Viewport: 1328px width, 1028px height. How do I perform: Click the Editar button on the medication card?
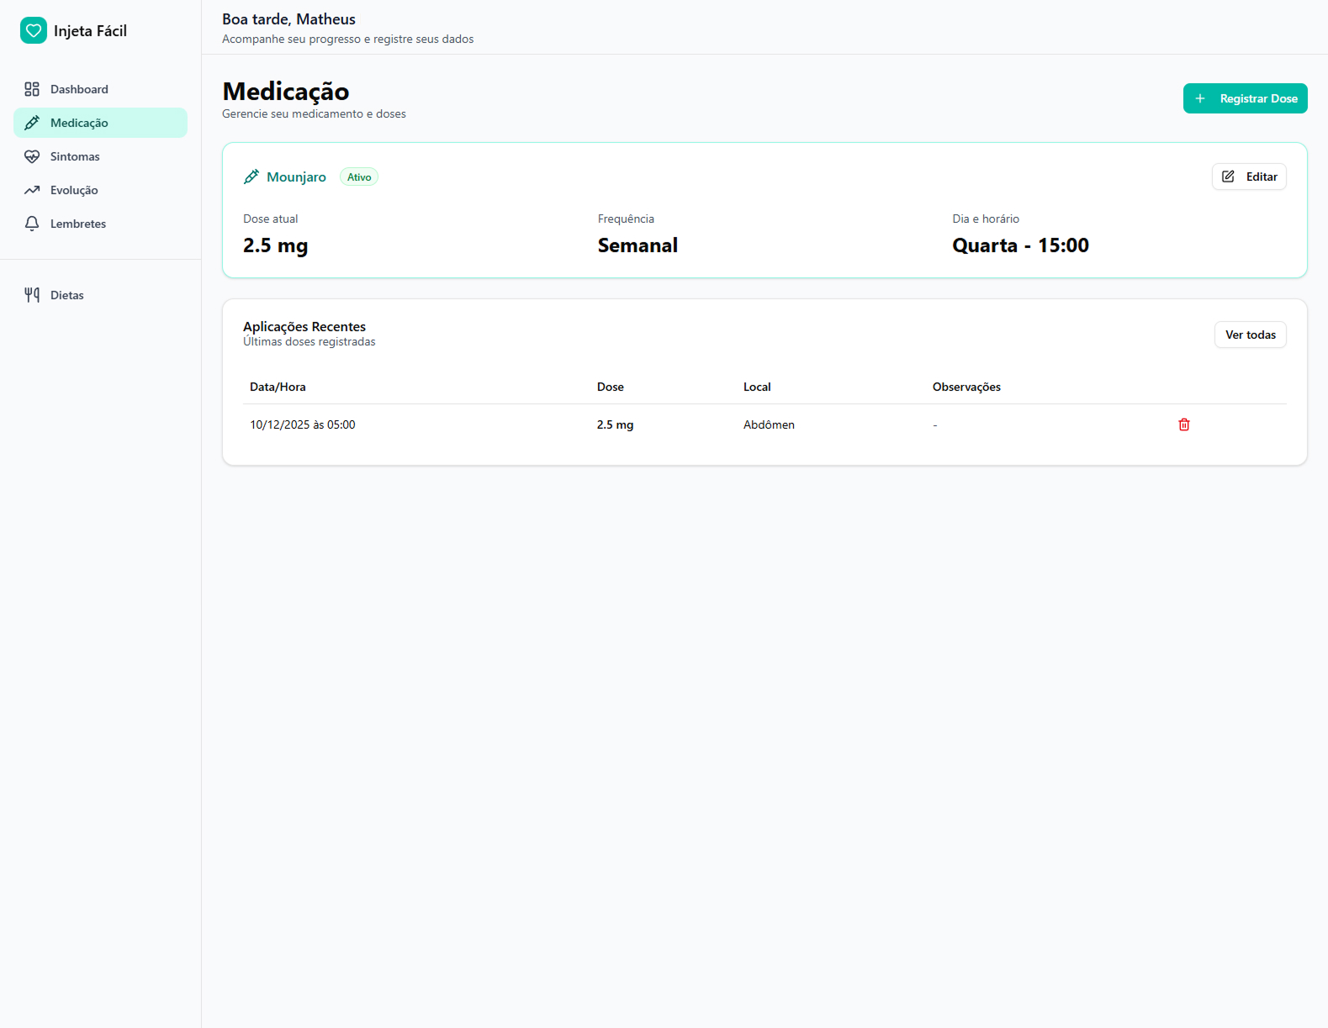[1248, 177]
